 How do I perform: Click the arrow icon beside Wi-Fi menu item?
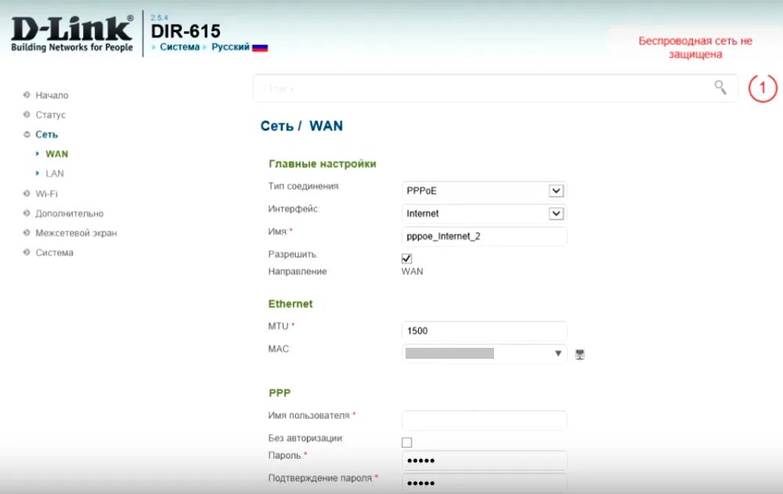(26, 193)
